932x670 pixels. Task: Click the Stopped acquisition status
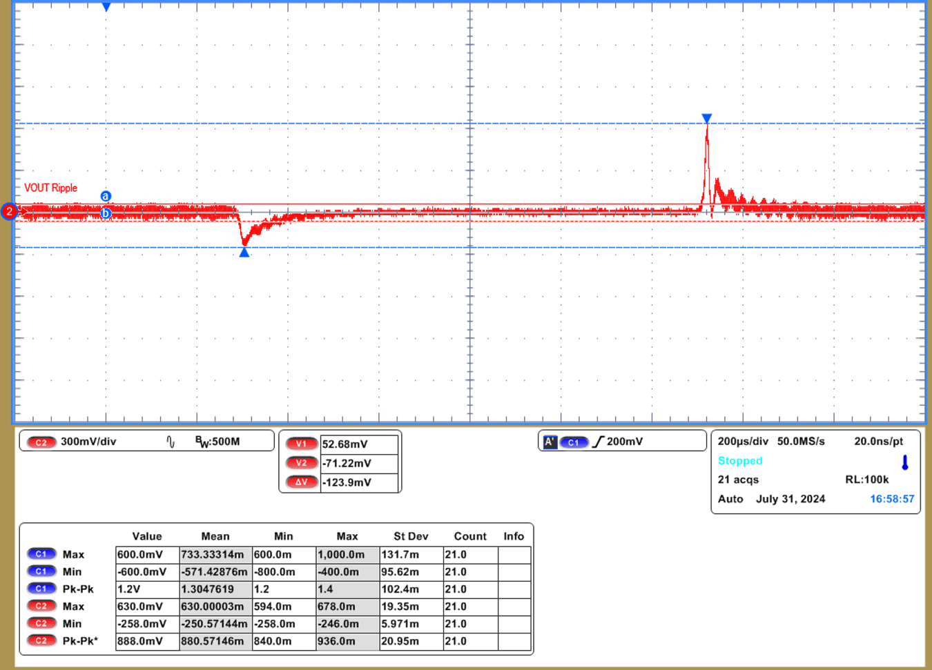tap(740, 461)
